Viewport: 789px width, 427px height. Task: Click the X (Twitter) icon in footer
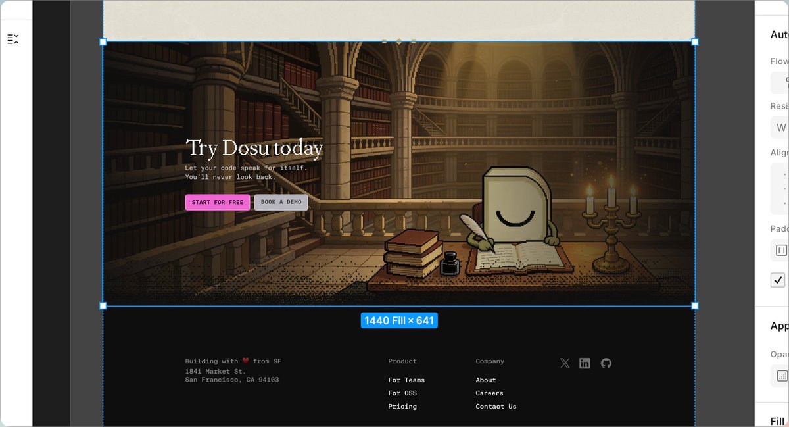[565, 363]
